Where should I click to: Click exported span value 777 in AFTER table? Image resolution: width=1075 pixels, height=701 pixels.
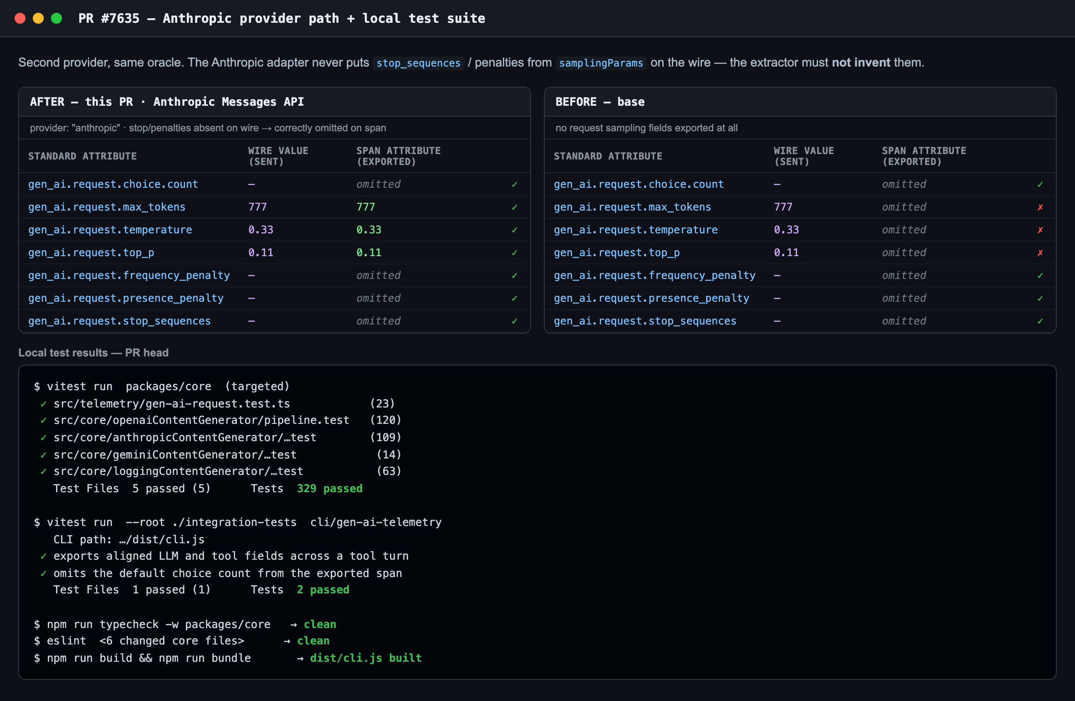pos(365,207)
